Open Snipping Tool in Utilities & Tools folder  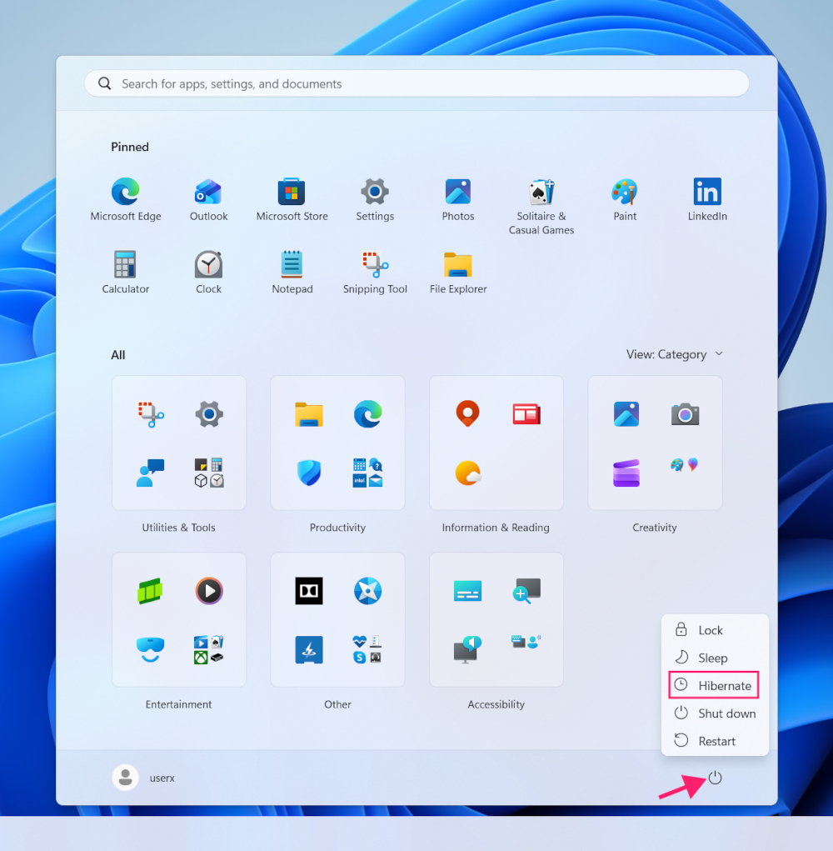point(150,414)
